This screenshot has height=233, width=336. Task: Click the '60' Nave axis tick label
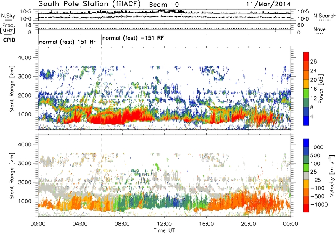click(x=300, y=25)
